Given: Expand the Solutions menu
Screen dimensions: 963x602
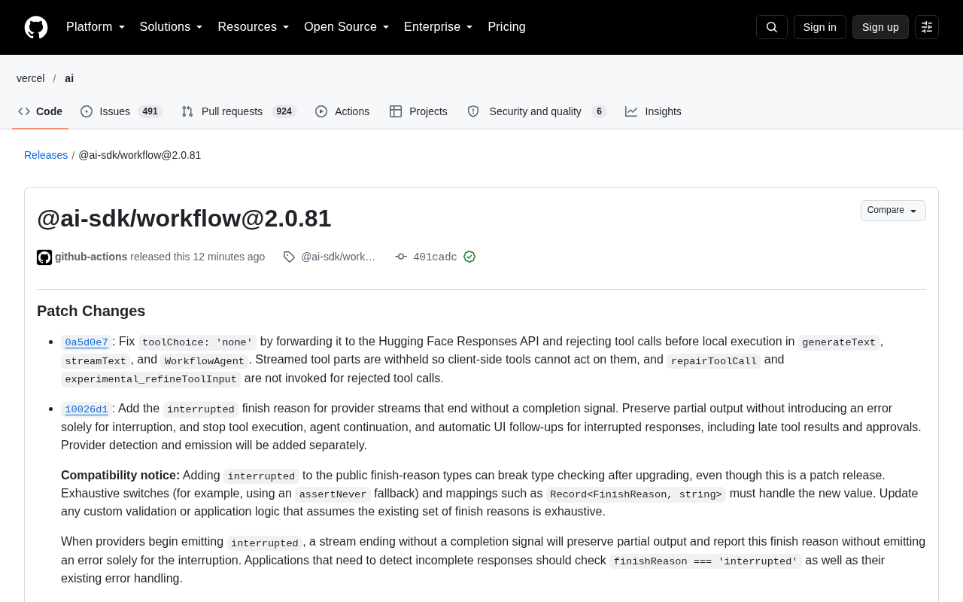Looking at the screenshot, I should point(172,27).
